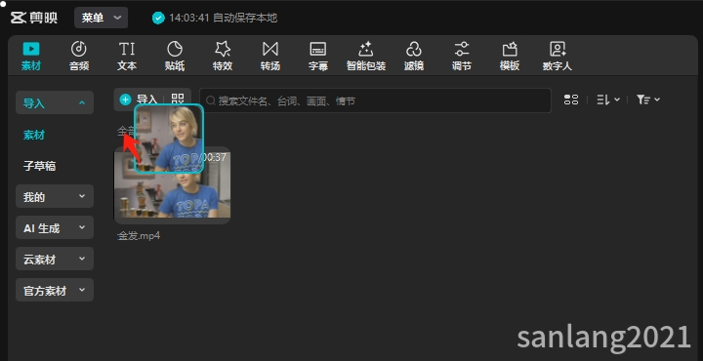Viewport: 703px width, 361px height.
Task: Focus the 搜索文件名 search field
Action: 375,100
